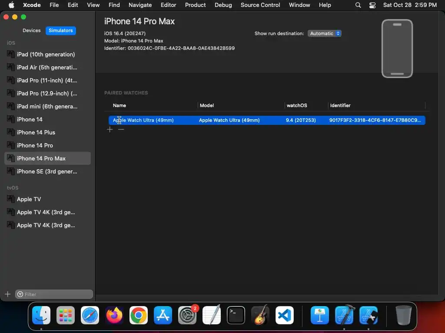Select iPad mini (6th generation) simulator
Viewport: 445px width, 333px height.
point(48,107)
